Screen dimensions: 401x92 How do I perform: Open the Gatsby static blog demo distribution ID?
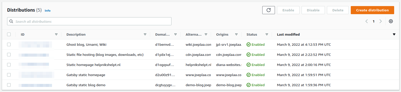[x=35, y=85]
